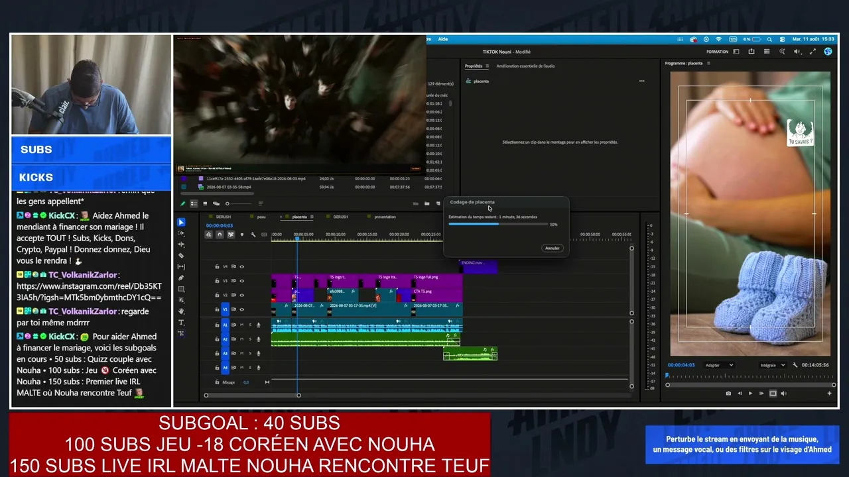Select the Ripple Edit tool
This screenshot has height=477, width=849.
point(182,244)
